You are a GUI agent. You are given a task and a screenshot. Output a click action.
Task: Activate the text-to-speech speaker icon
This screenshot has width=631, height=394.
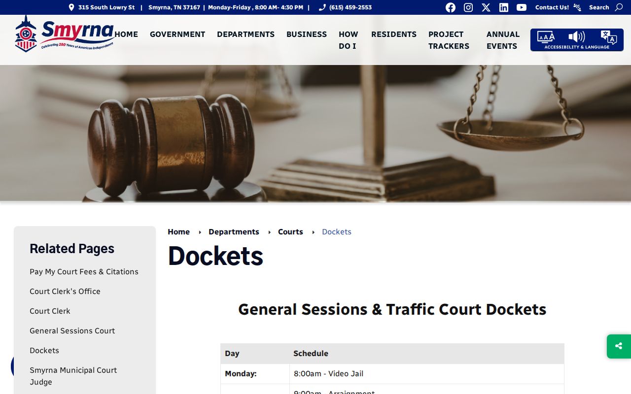point(577,37)
